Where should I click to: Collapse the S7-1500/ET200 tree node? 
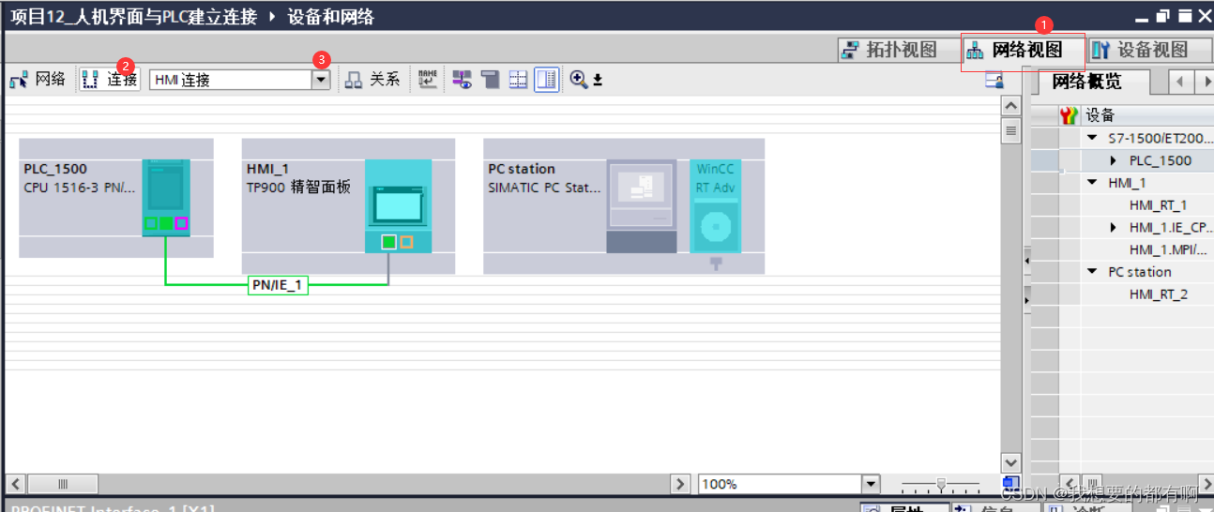[1092, 138]
